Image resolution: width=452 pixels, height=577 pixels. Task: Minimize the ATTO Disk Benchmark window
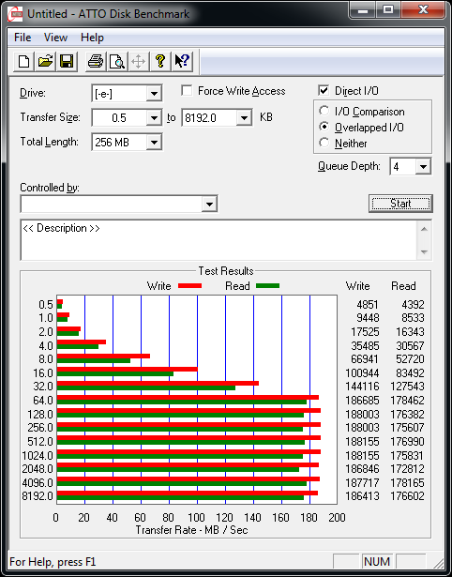[x=363, y=10]
